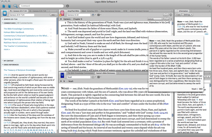The image size is (212, 137).
Task: Click the Amplified Bible resource cover icon
Action: point(62,13)
